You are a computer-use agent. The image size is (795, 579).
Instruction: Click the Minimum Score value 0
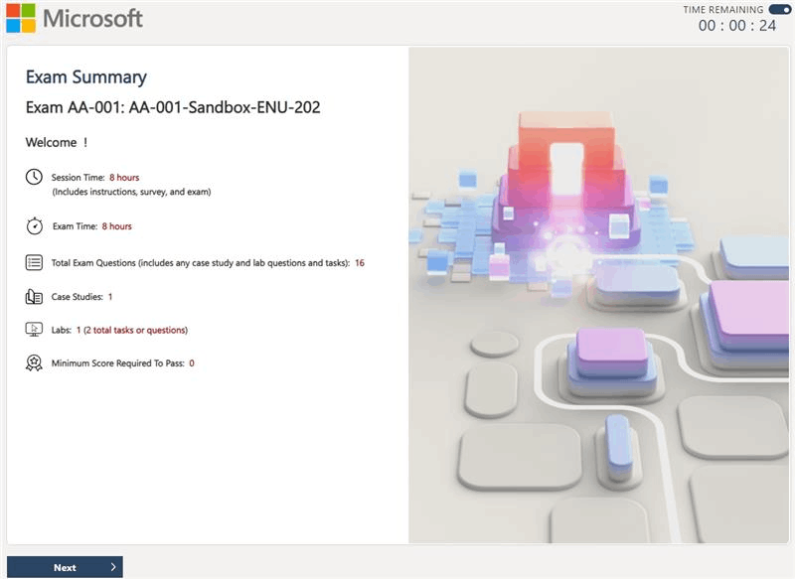tap(192, 363)
